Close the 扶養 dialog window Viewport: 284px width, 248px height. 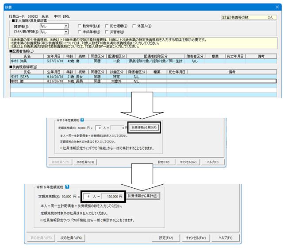(277, 7)
